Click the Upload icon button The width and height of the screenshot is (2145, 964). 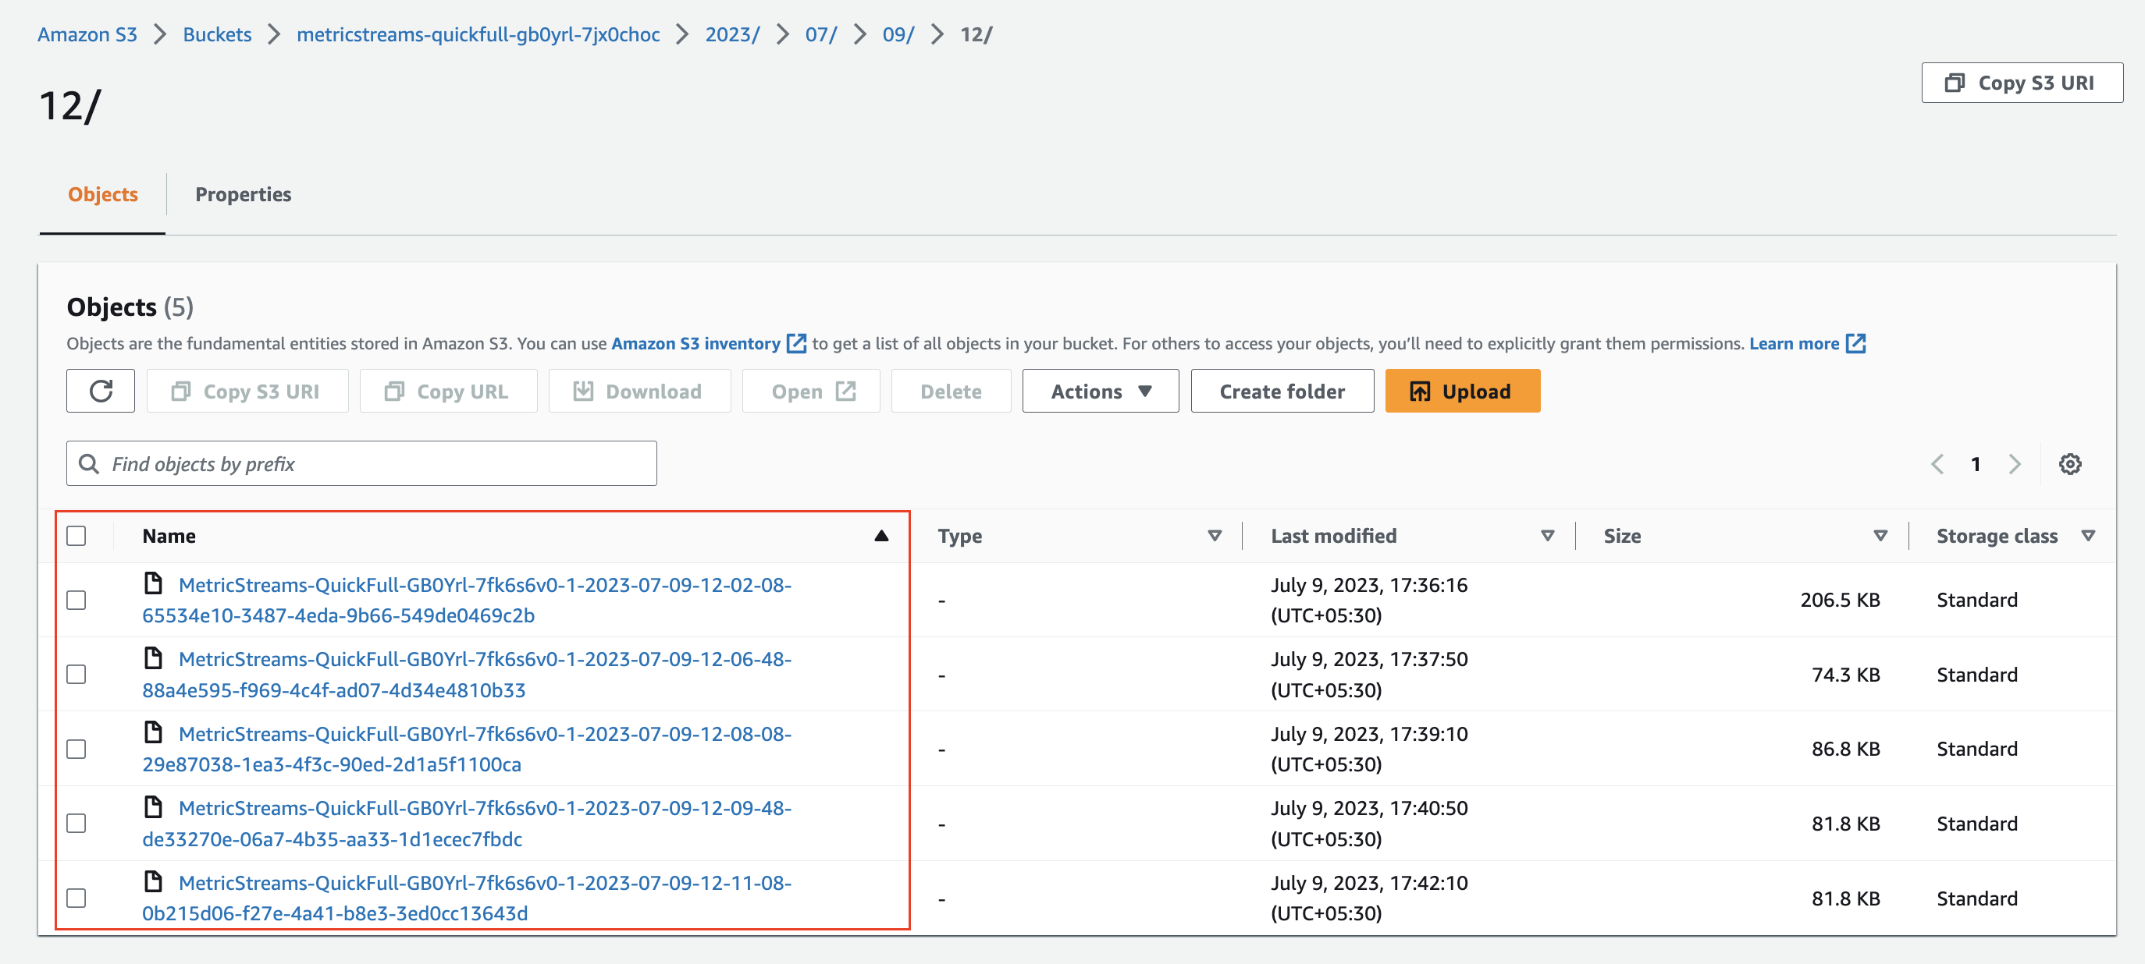coord(1420,390)
